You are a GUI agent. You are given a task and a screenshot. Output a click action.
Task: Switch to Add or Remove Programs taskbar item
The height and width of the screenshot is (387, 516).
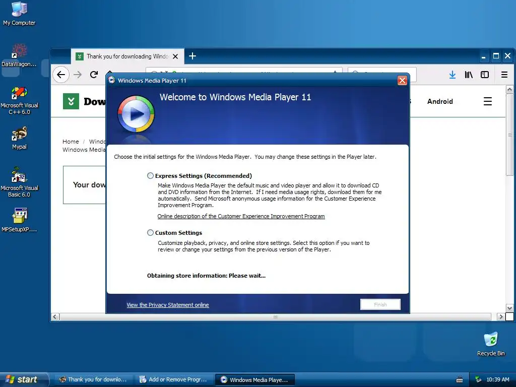[x=173, y=379]
